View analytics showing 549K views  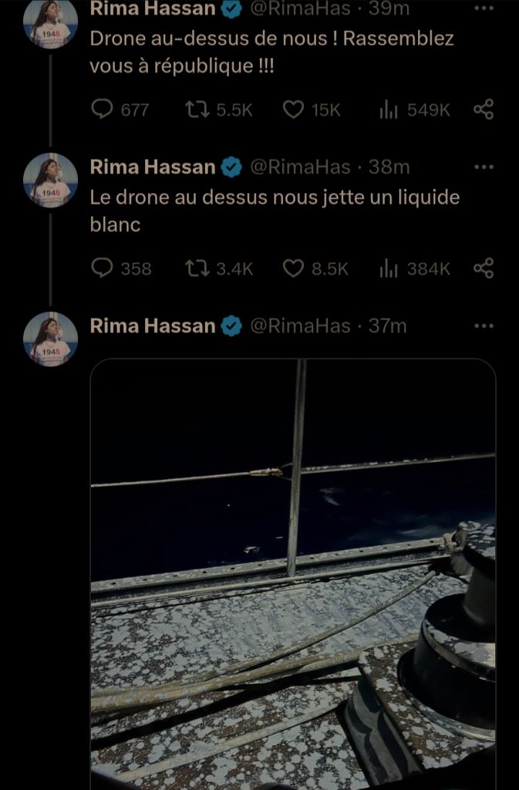pyautogui.click(x=387, y=110)
